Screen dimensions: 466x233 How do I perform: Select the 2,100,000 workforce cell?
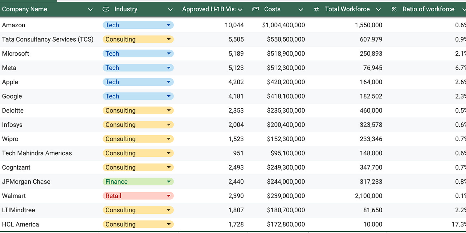coord(347,196)
